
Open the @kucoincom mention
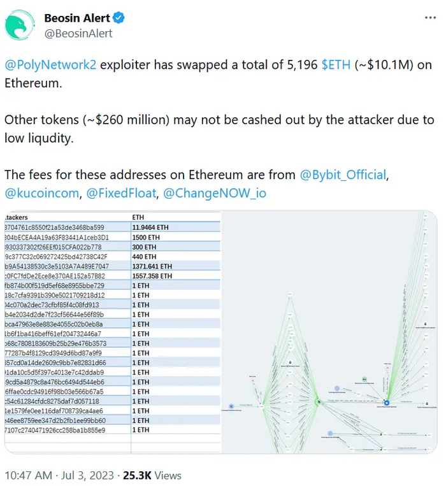point(40,193)
